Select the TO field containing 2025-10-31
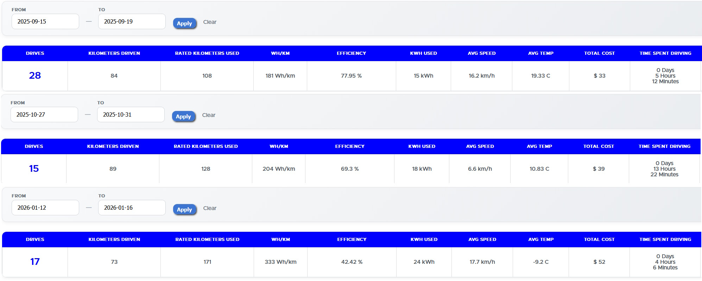Screen dimensions: 702x281 (x=131, y=115)
